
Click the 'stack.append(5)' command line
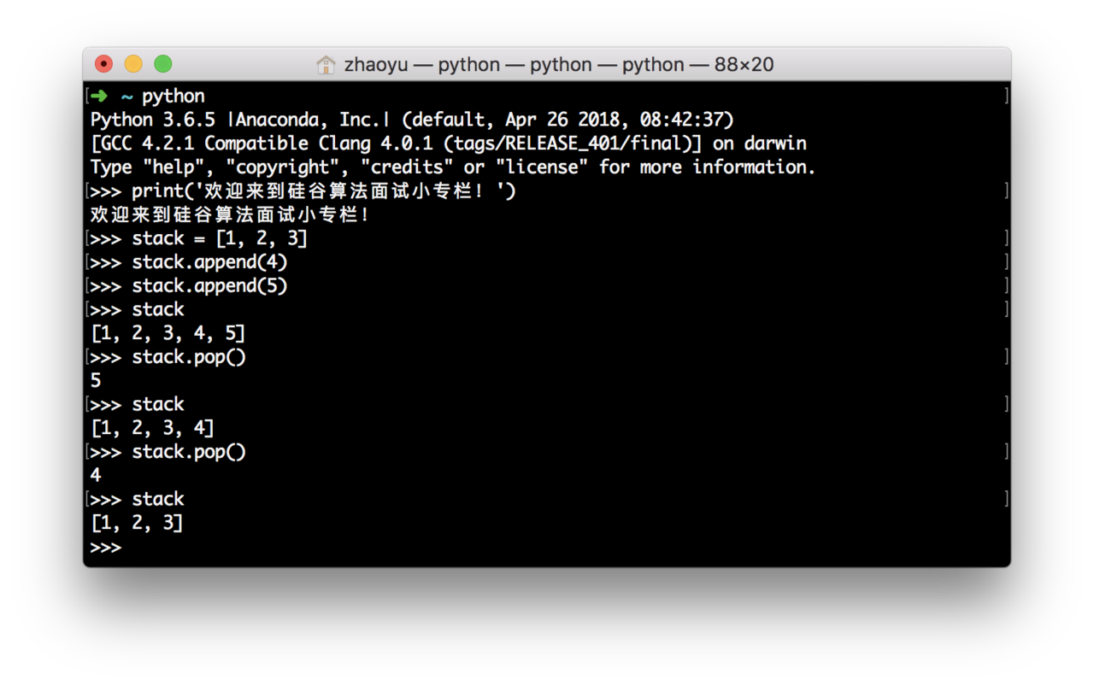coord(209,286)
